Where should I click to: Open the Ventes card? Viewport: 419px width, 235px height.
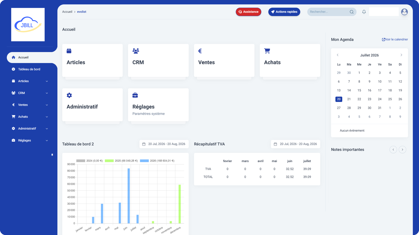224,60
